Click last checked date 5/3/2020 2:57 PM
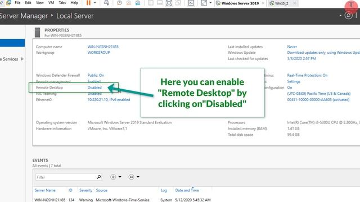Image resolution: width=360 pixels, height=202 pixels. tap(301, 58)
